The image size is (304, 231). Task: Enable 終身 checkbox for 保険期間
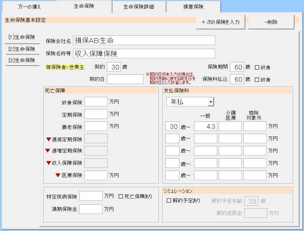point(257,67)
